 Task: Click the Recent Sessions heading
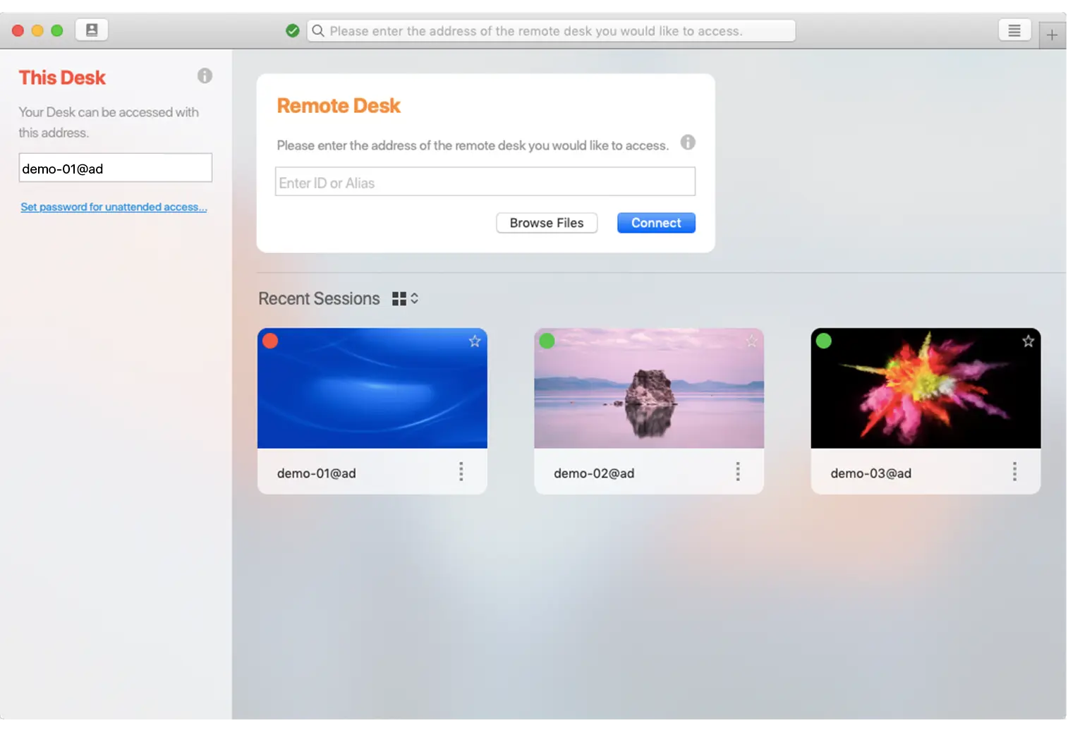pos(319,299)
